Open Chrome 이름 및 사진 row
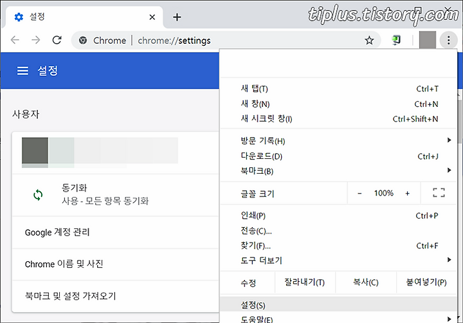This screenshot has height=323, width=463. [116, 264]
